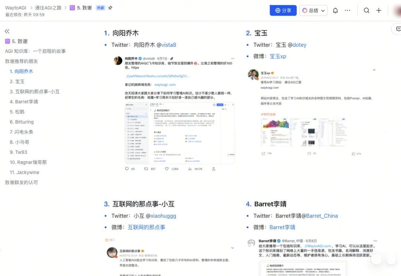This screenshot has height=276, width=401.
Task: Click the heading 4. Barret李靖
Action: [266, 204]
